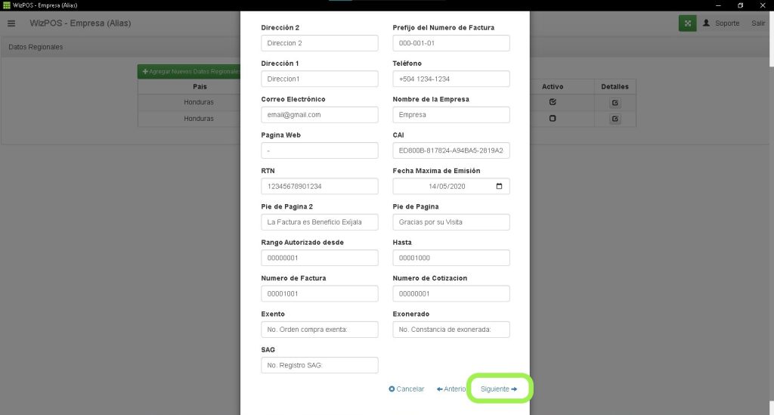774x415 pixels.
Task: Toggle Activo checkbox for first Honduras row
Action: tap(553, 102)
